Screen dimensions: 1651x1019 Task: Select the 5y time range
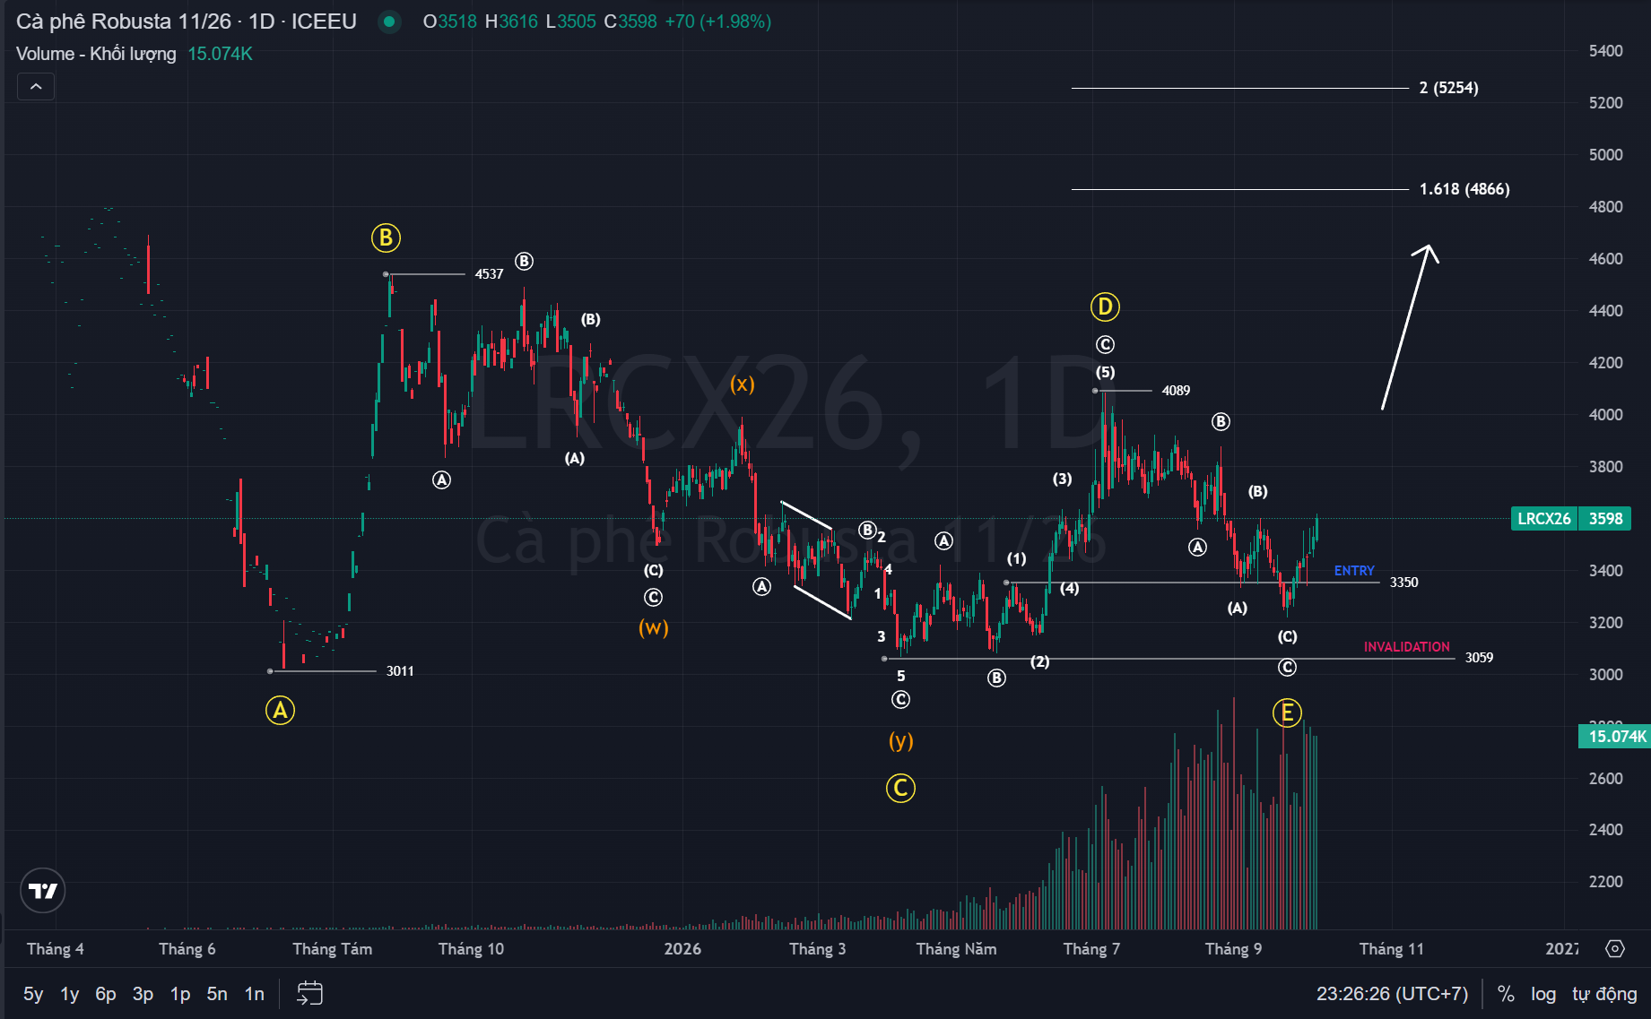(33, 994)
